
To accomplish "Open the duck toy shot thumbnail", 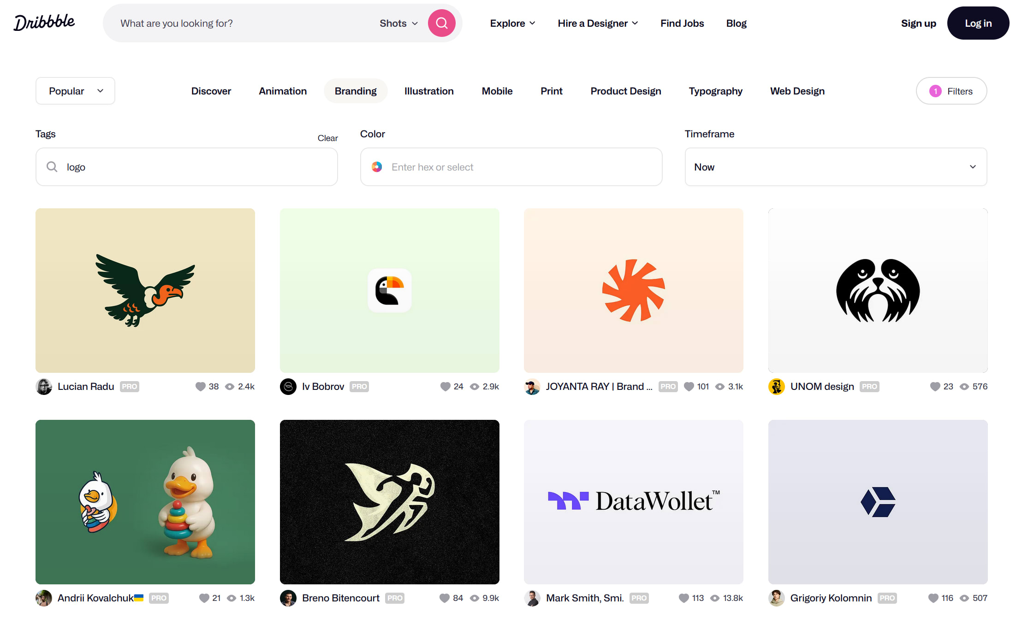I will tap(145, 502).
